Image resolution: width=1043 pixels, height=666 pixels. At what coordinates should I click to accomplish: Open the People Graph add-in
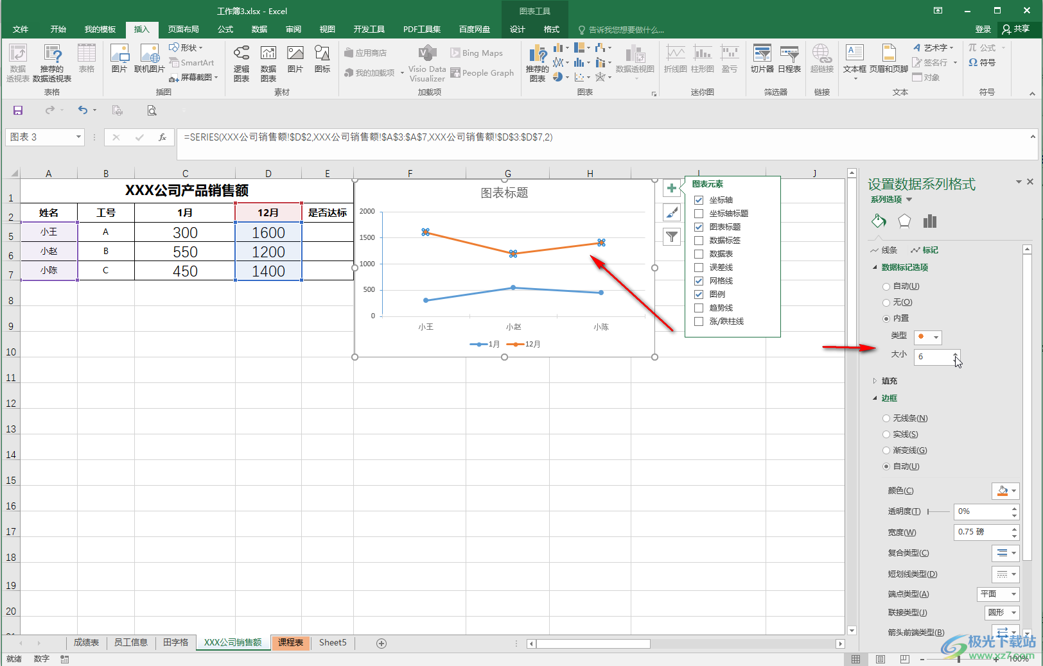click(482, 73)
